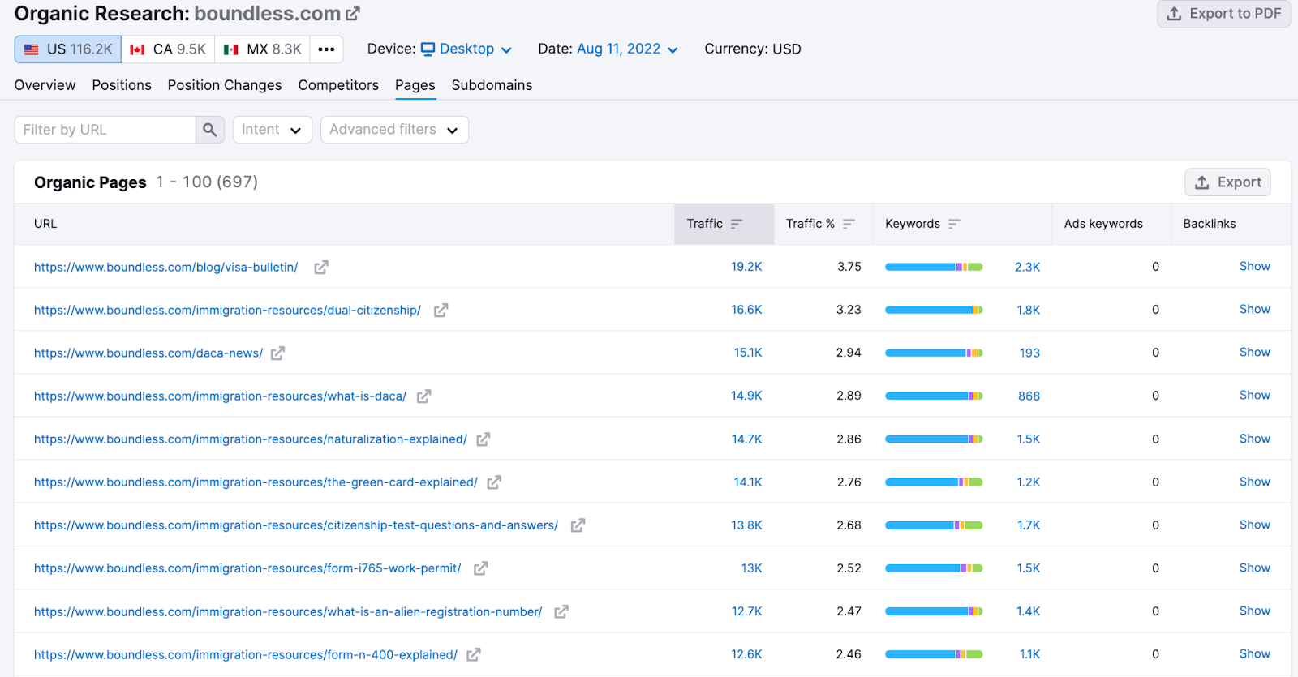The width and height of the screenshot is (1298, 677).
Task: Click 193 keywords value for daca-news
Action: tap(1029, 353)
